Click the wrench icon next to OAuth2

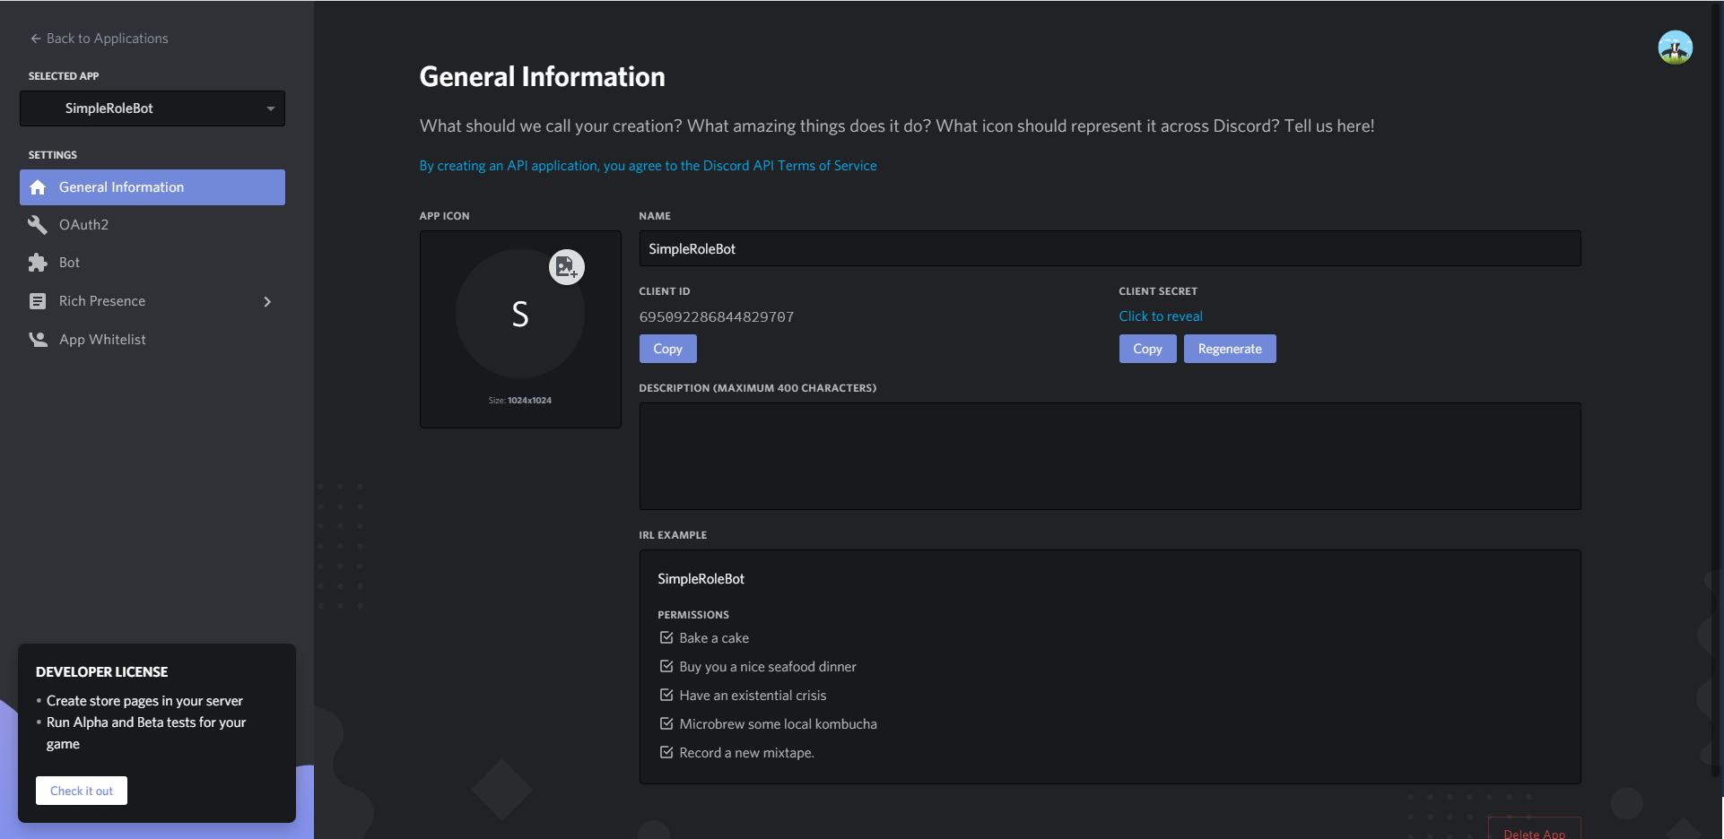(38, 225)
